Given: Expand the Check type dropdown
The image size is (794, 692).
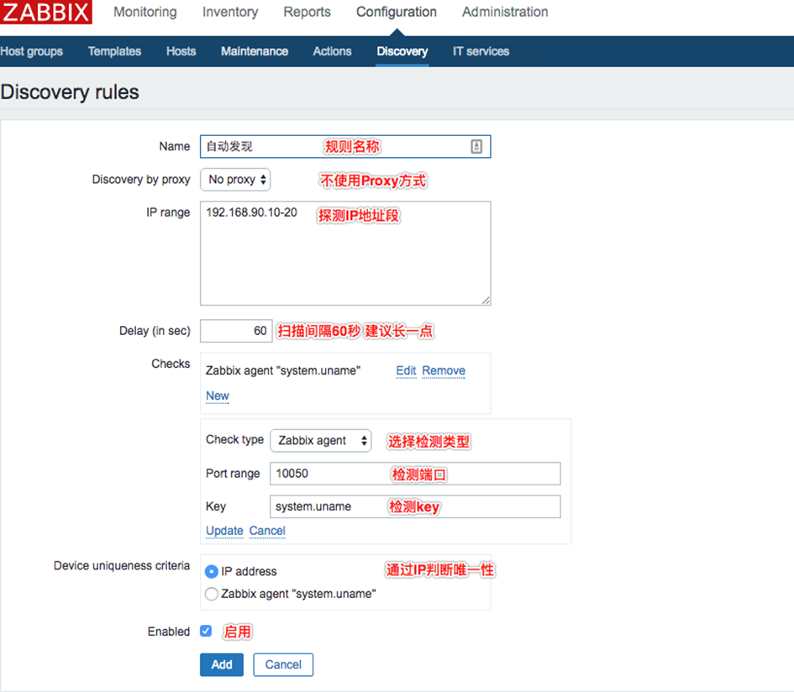Looking at the screenshot, I should (x=320, y=440).
